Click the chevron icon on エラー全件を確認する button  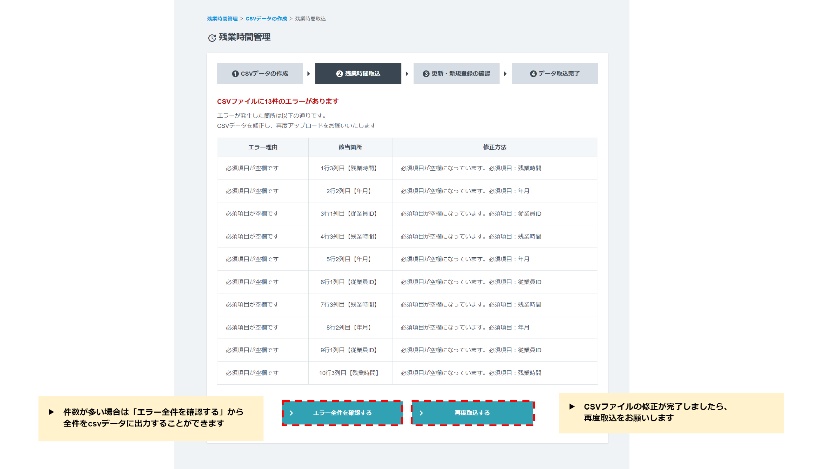pos(291,413)
